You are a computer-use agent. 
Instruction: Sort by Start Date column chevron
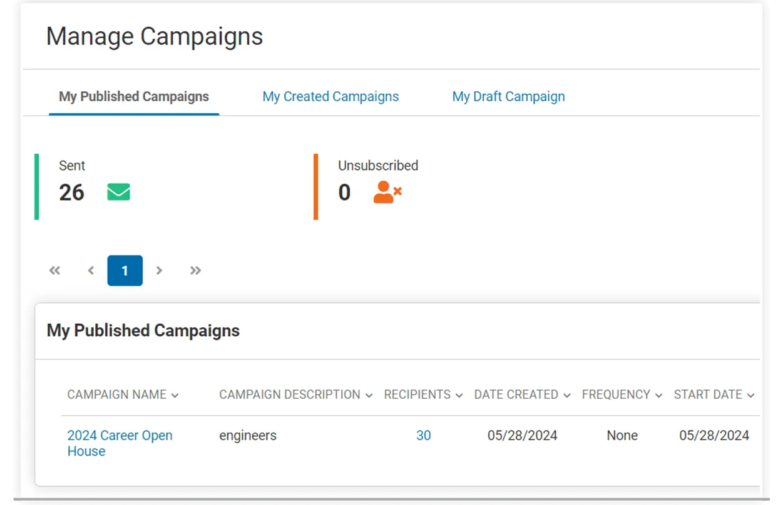[x=750, y=396]
